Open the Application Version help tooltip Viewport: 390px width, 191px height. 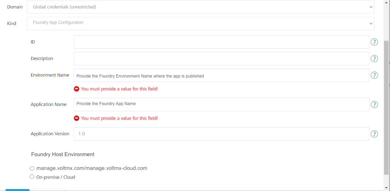click(x=374, y=134)
